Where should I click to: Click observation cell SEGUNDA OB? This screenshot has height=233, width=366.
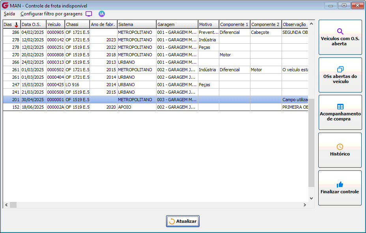[295, 32]
